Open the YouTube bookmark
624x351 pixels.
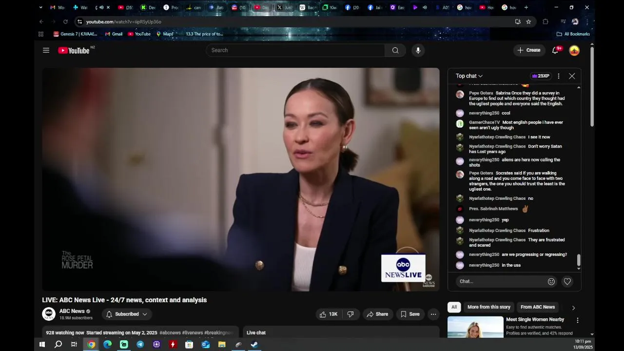139,34
